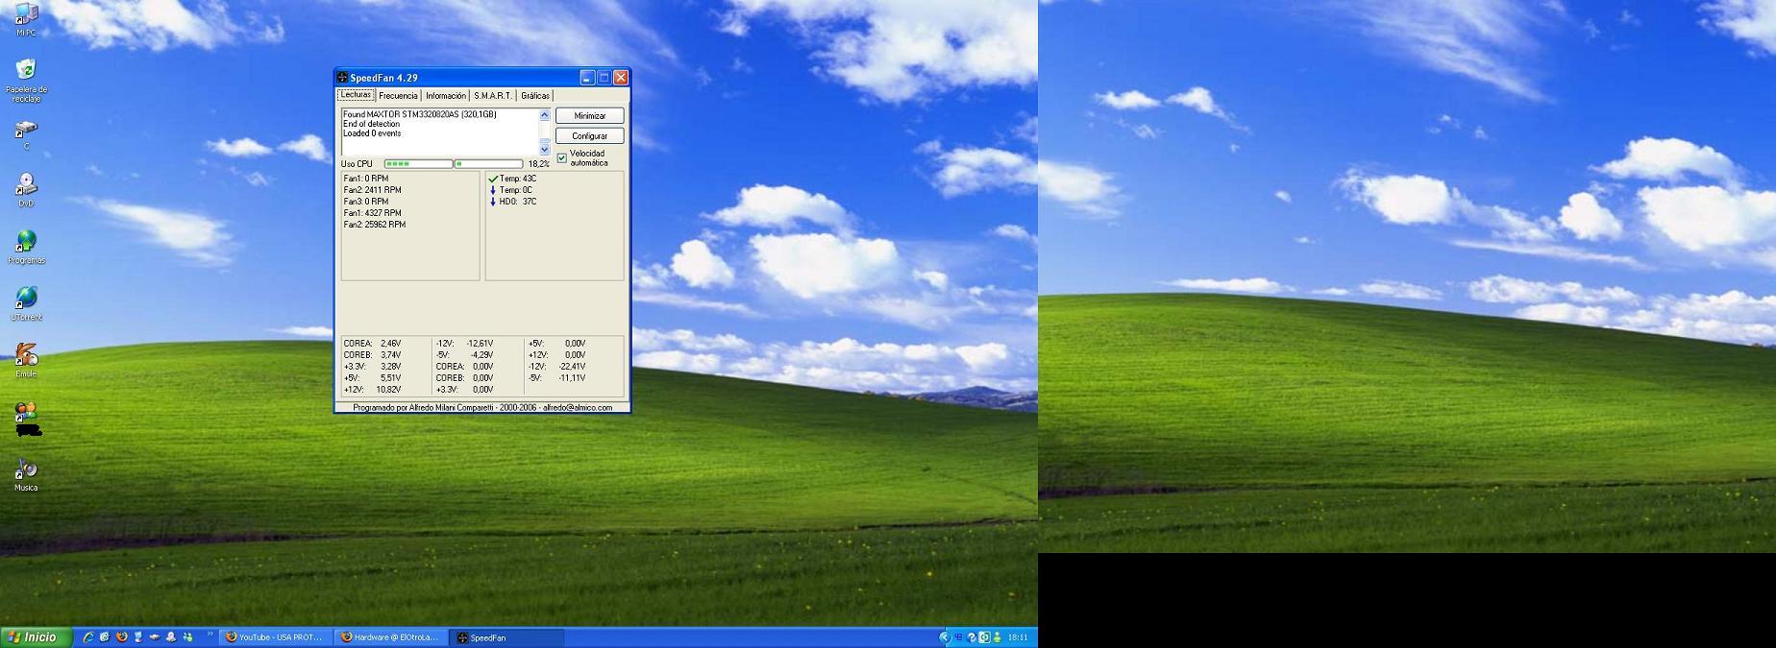Select the messenger icon with blacked-out label
Screen dimensions: 1776x648
tap(26, 419)
